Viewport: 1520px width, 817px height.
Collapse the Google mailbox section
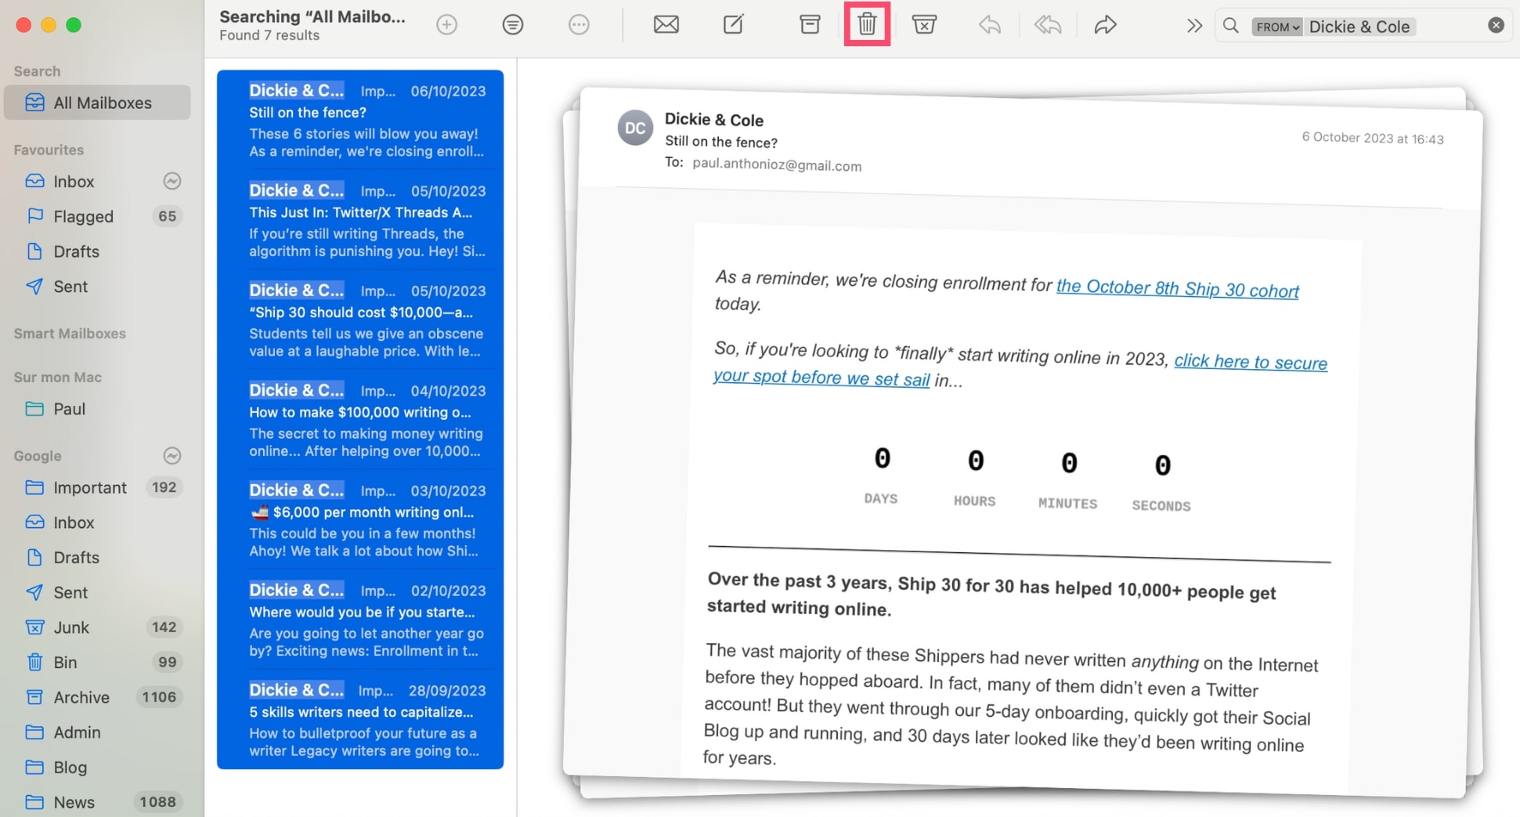click(x=172, y=456)
